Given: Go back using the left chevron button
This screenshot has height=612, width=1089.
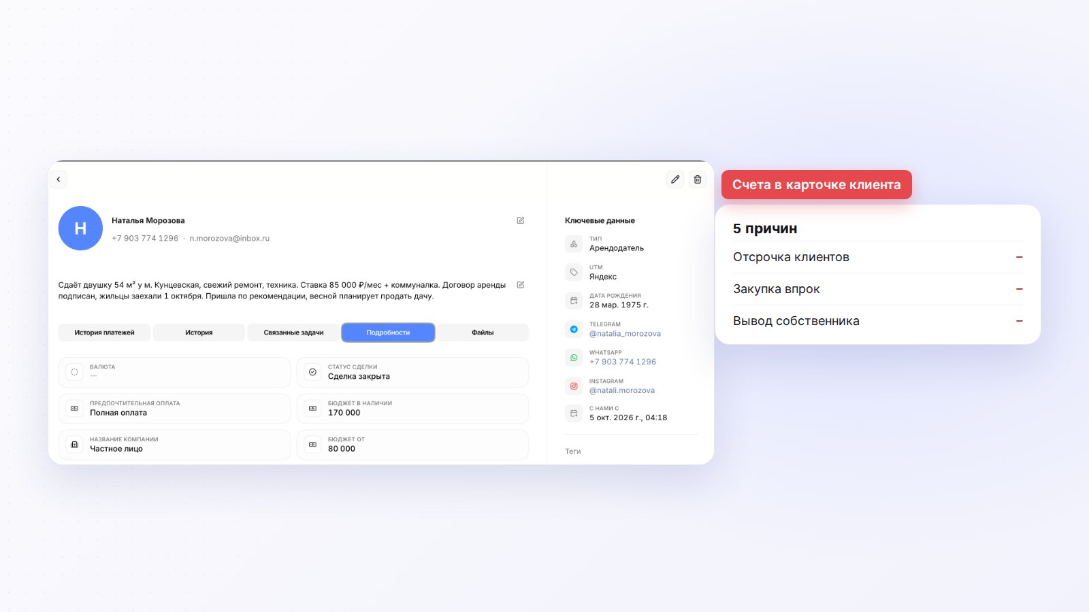Looking at the screenshot, I should (x=59, y=180).
